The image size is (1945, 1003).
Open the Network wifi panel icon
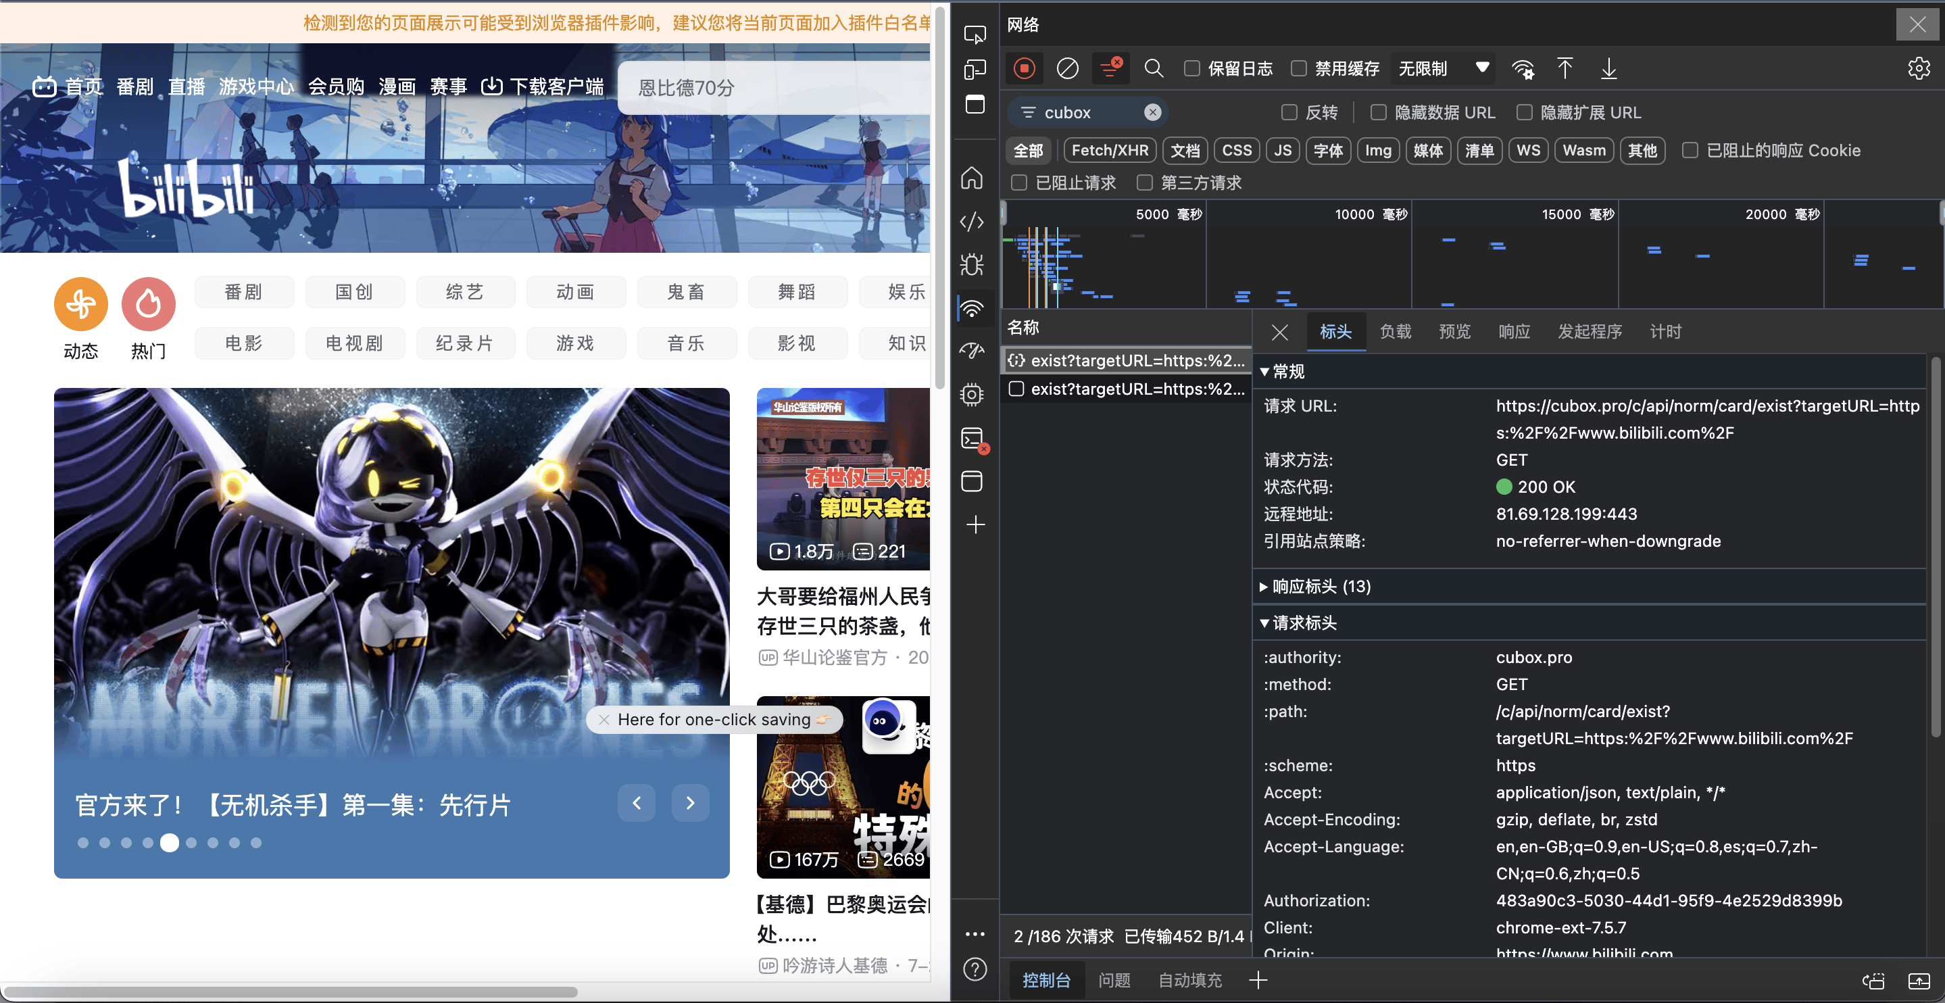pos(972,308)
